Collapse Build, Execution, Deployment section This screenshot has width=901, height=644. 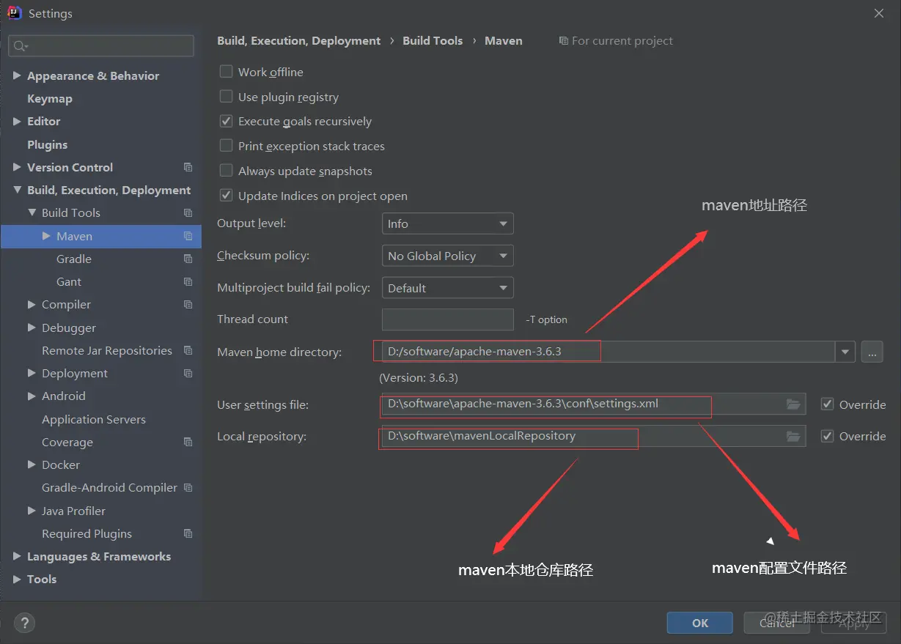(17, 190)
